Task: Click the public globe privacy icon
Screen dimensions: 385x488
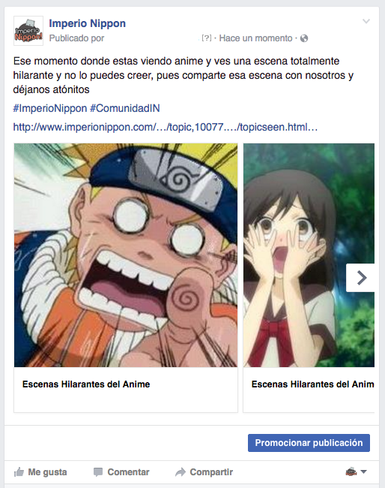Action: pyautogui.click(x=304, y=38)
